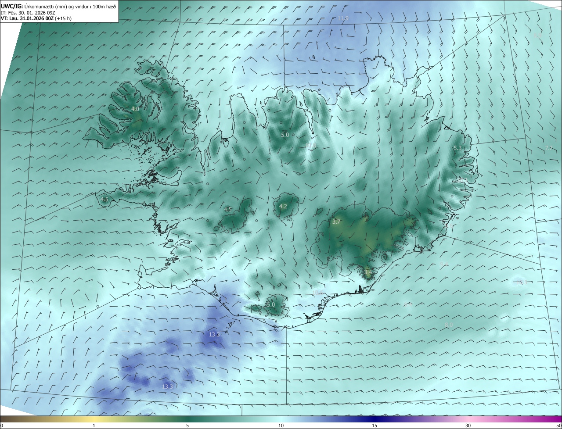
Task: Click the "5" tick on the color scale
Action: 187,425
